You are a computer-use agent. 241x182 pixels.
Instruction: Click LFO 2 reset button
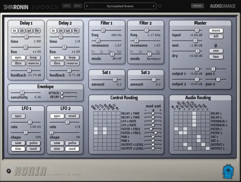click(72, 116)
